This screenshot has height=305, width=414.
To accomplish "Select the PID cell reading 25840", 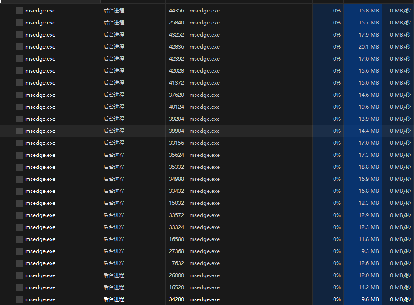I will tap(176, 23).
